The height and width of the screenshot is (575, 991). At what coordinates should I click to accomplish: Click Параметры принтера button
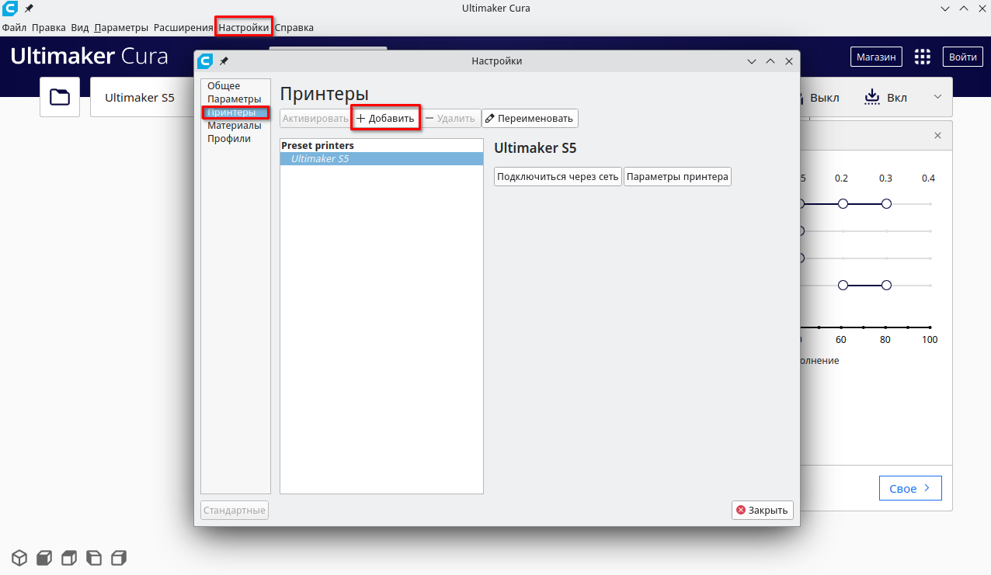pos(677,177)
